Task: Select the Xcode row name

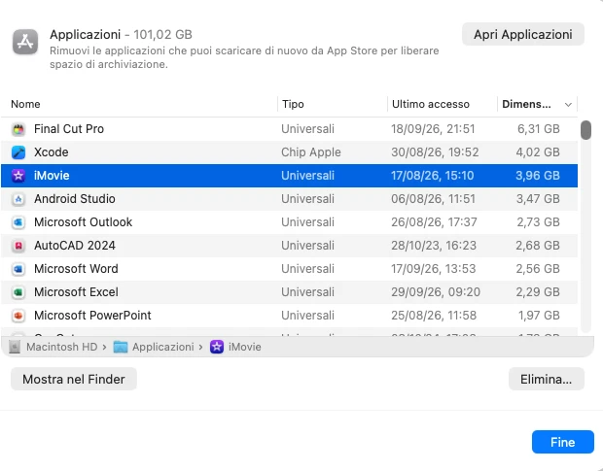Action: 52,152
